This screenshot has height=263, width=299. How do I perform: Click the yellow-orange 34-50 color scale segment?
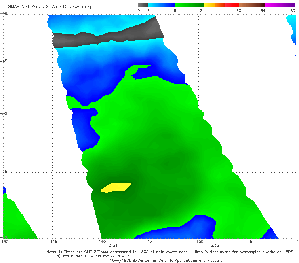(221, 5)
